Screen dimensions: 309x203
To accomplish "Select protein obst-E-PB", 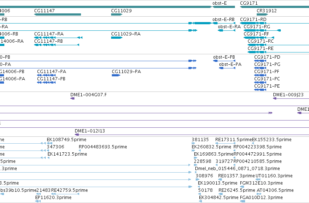I will [x=224, y=57].
